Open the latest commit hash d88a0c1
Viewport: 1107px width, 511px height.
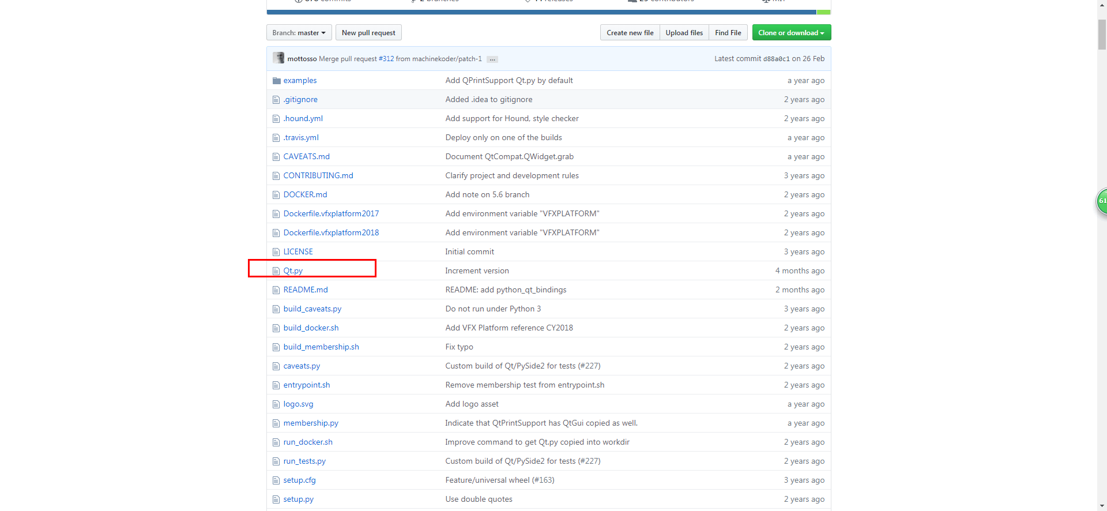pyautogui.click(x=776, y=59)
